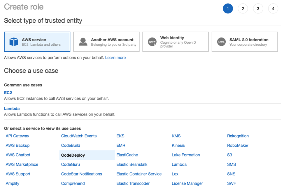Select CodeBuild service
Screen dimensions: 284x186
(71, 146)
